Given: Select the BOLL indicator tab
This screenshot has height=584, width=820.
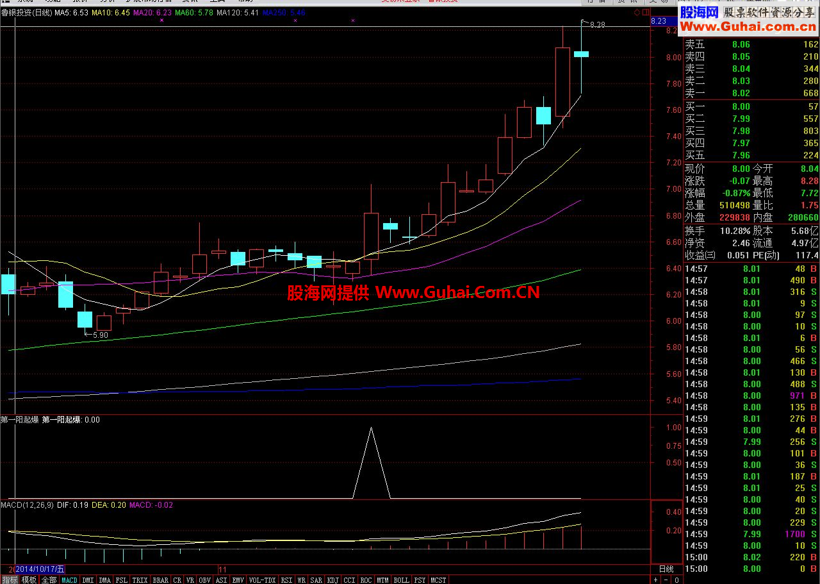Looking at the screenshot, I should 402,580.
